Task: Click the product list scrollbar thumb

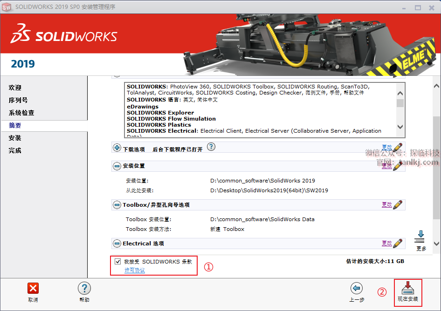Action: 400,103
